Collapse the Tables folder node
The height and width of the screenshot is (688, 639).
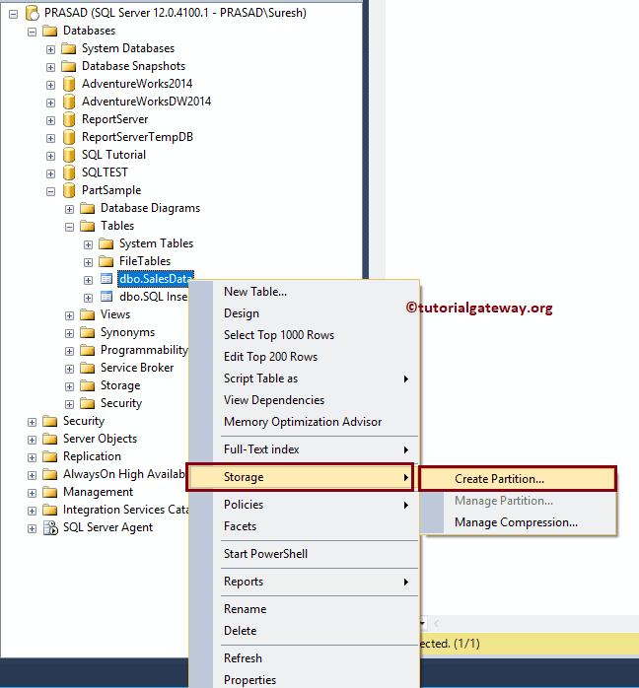[x=69, y=228]
